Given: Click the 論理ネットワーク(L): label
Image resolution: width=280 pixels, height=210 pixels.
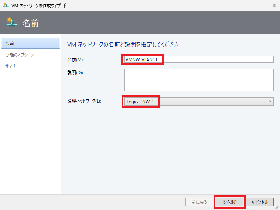Looking at the screenshot, I should (84, 101).
